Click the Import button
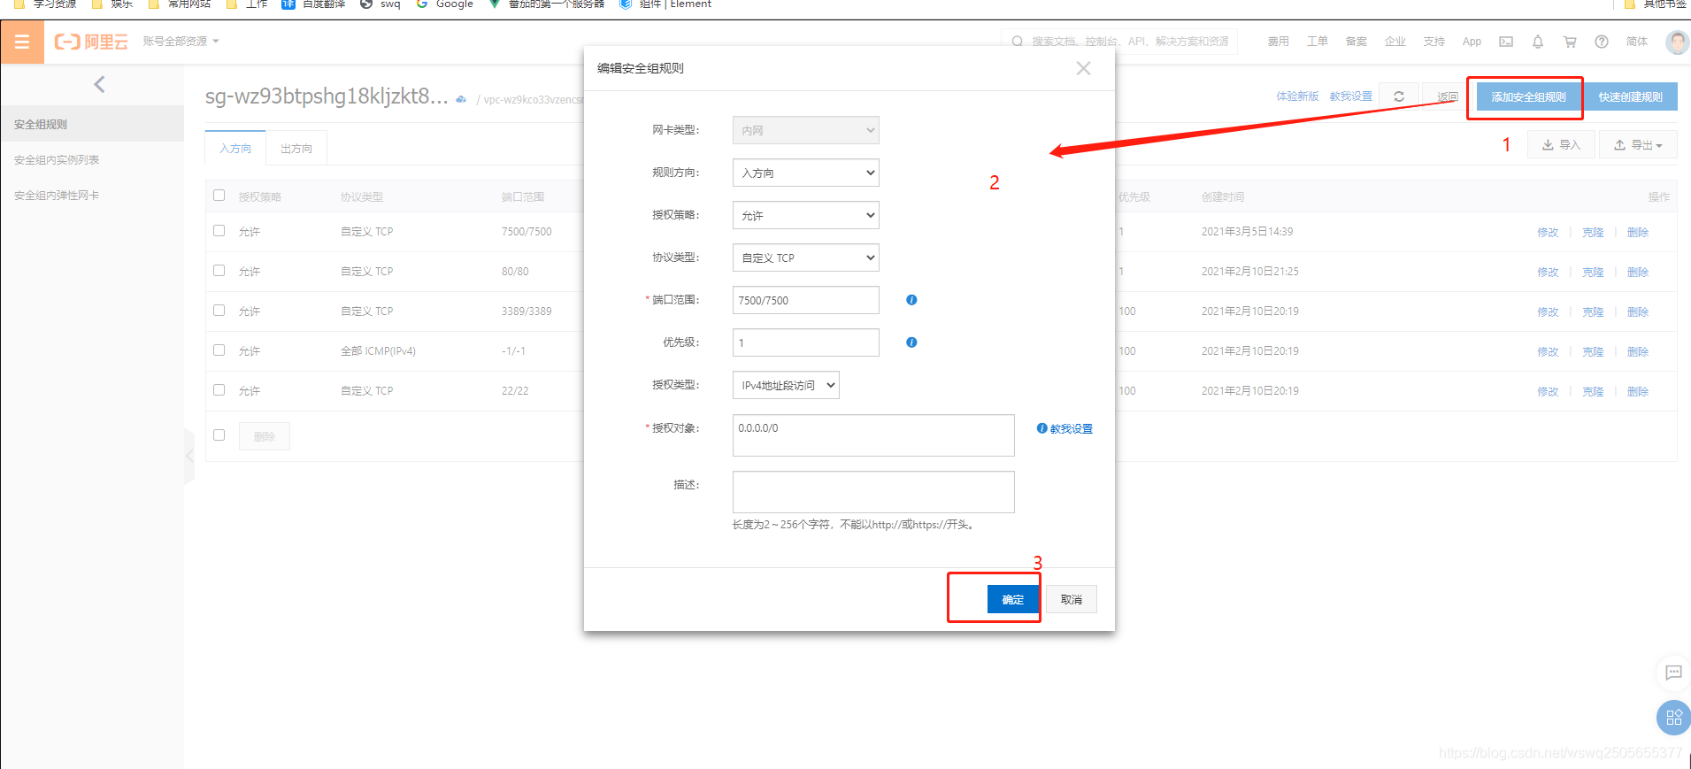The height and width of the screenshot is (769, 1691). coord(1561,144)
